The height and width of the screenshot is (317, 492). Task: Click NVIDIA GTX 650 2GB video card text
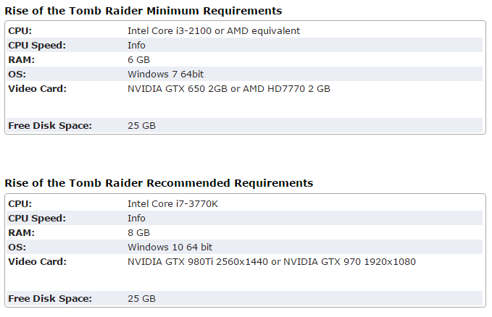(178, 89)
